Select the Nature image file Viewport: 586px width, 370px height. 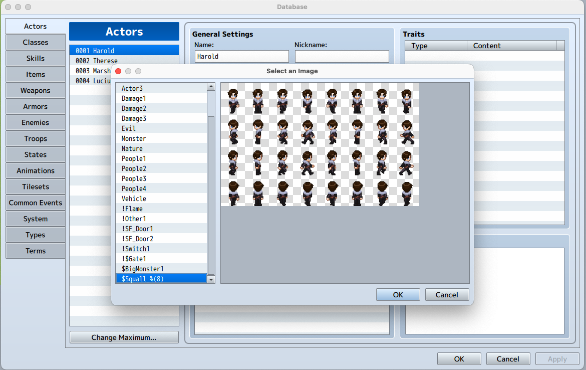[161, 148]
